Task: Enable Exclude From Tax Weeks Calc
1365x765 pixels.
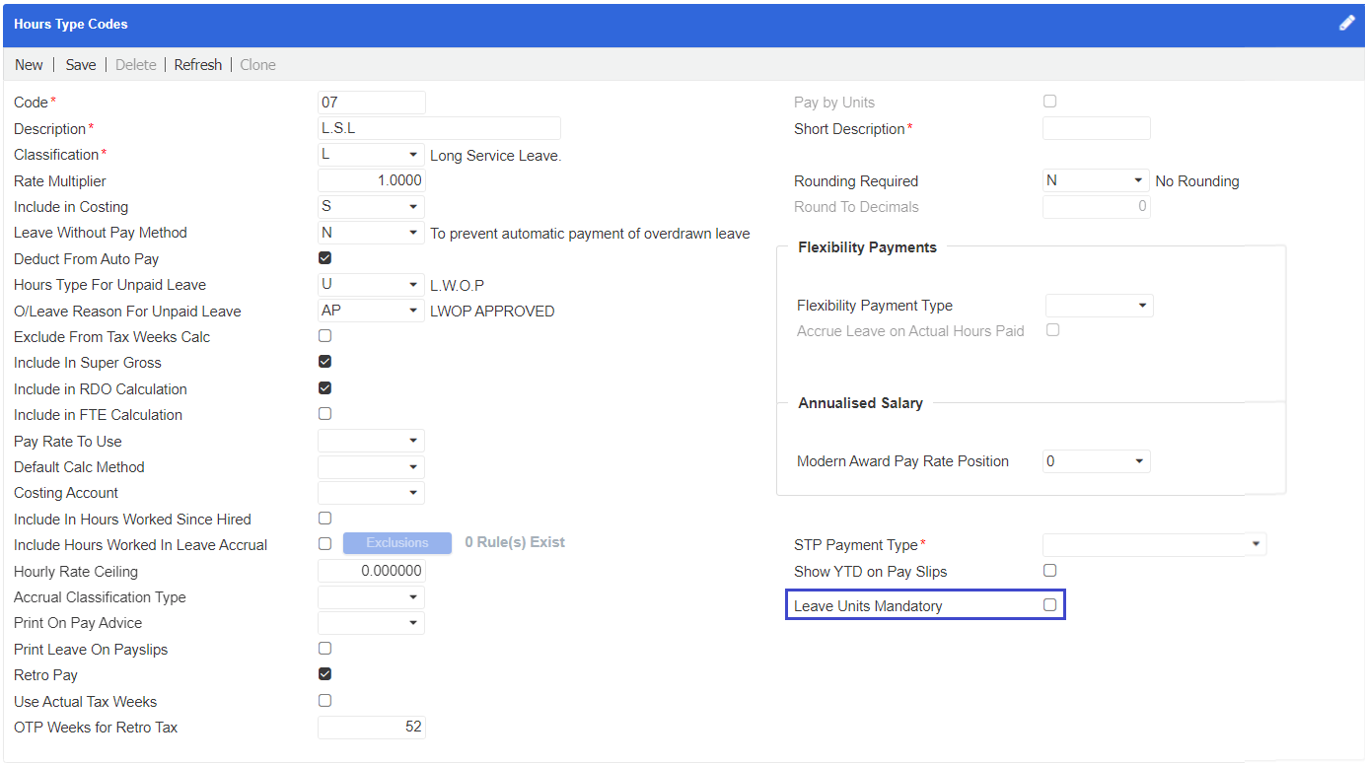Action: click(x=324, y=335)
